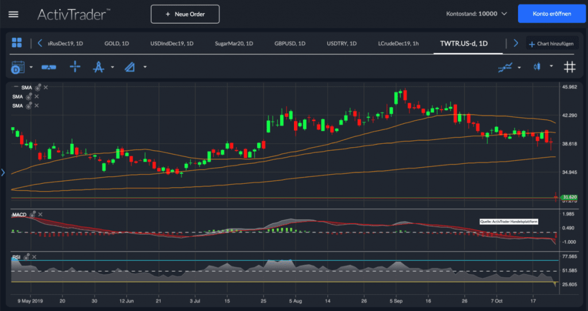Remove the MACD indicator panel
Screen dimensions: 588x311
point(41,214)
